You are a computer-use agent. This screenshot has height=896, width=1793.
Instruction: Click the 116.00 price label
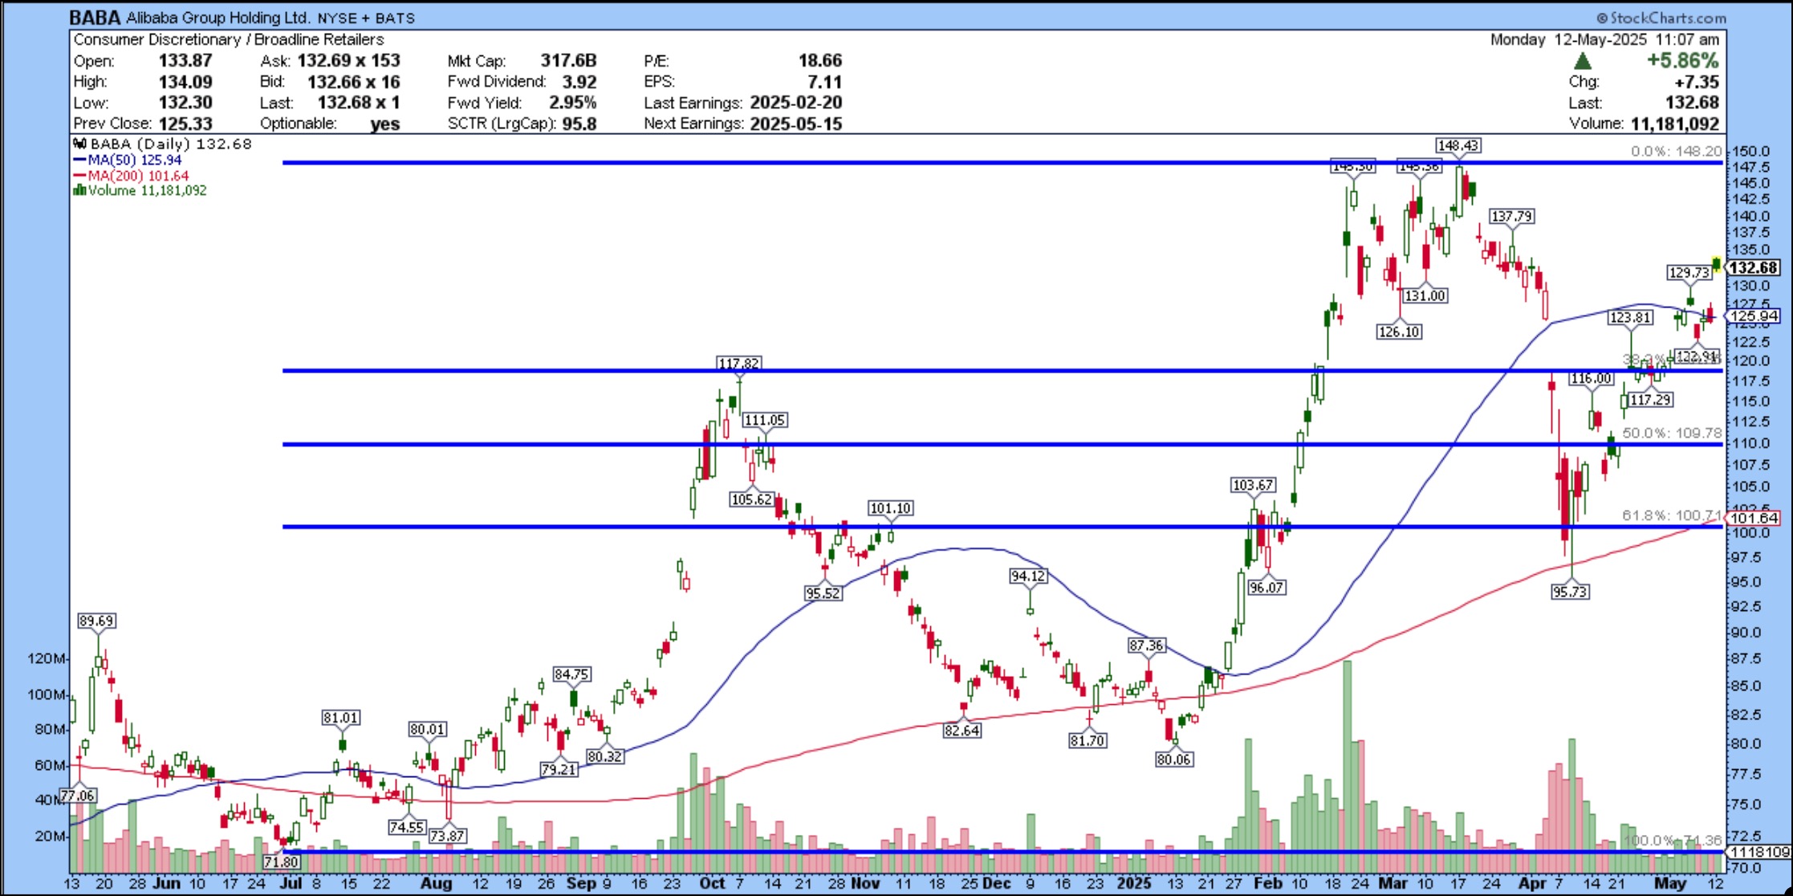(x=1592, y=378)
